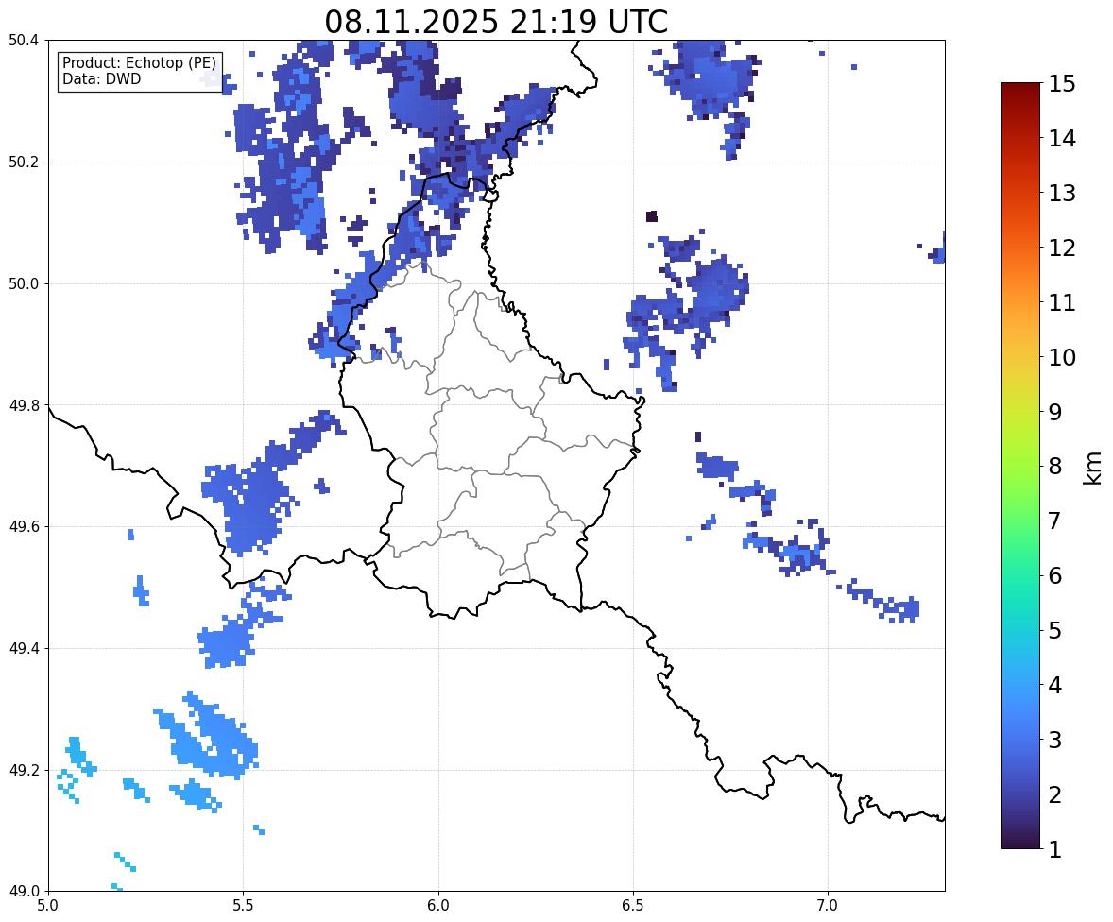Click the colorbar tick label '4'

pyautogui.click(x=1055, y=685)
